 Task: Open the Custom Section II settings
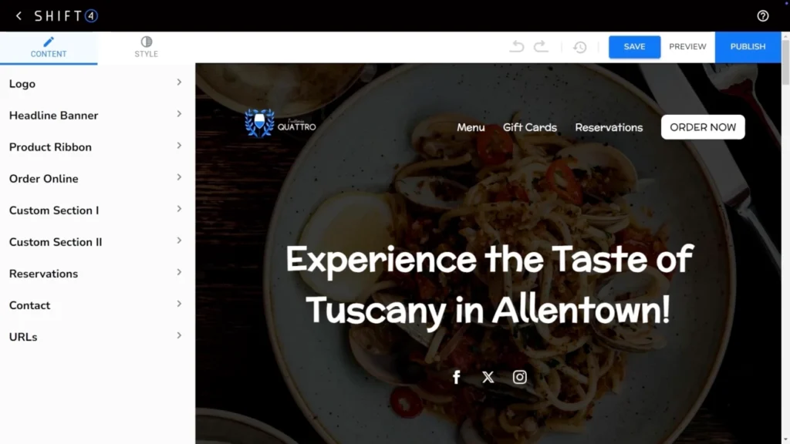click(x=96, y=242)
